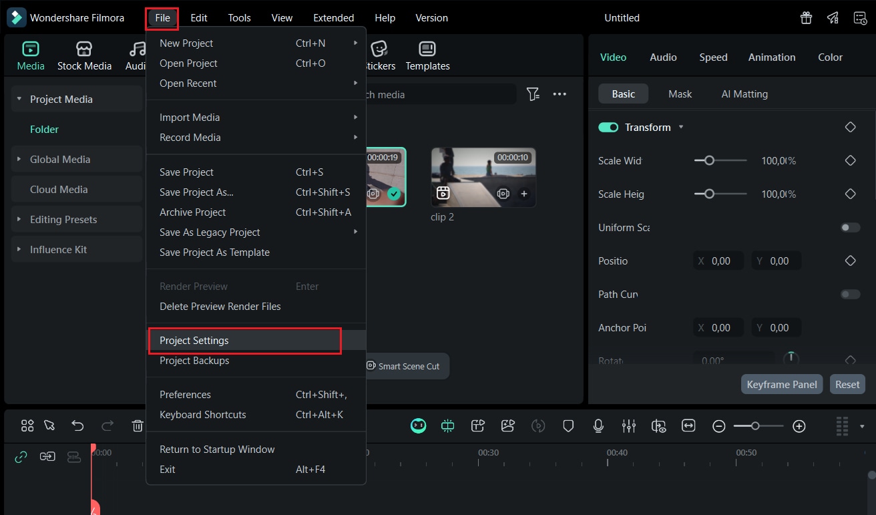This screenshot has height=515, width=876.
Task: Click the Delete trash icon
Action: (x=138, y=425)
